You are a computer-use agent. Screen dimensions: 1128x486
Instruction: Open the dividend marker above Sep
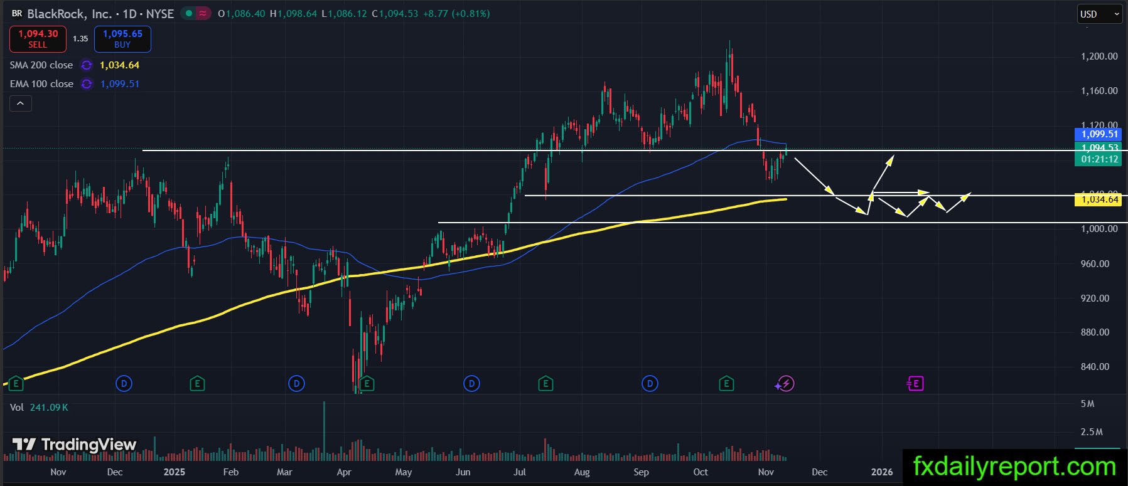650,383
